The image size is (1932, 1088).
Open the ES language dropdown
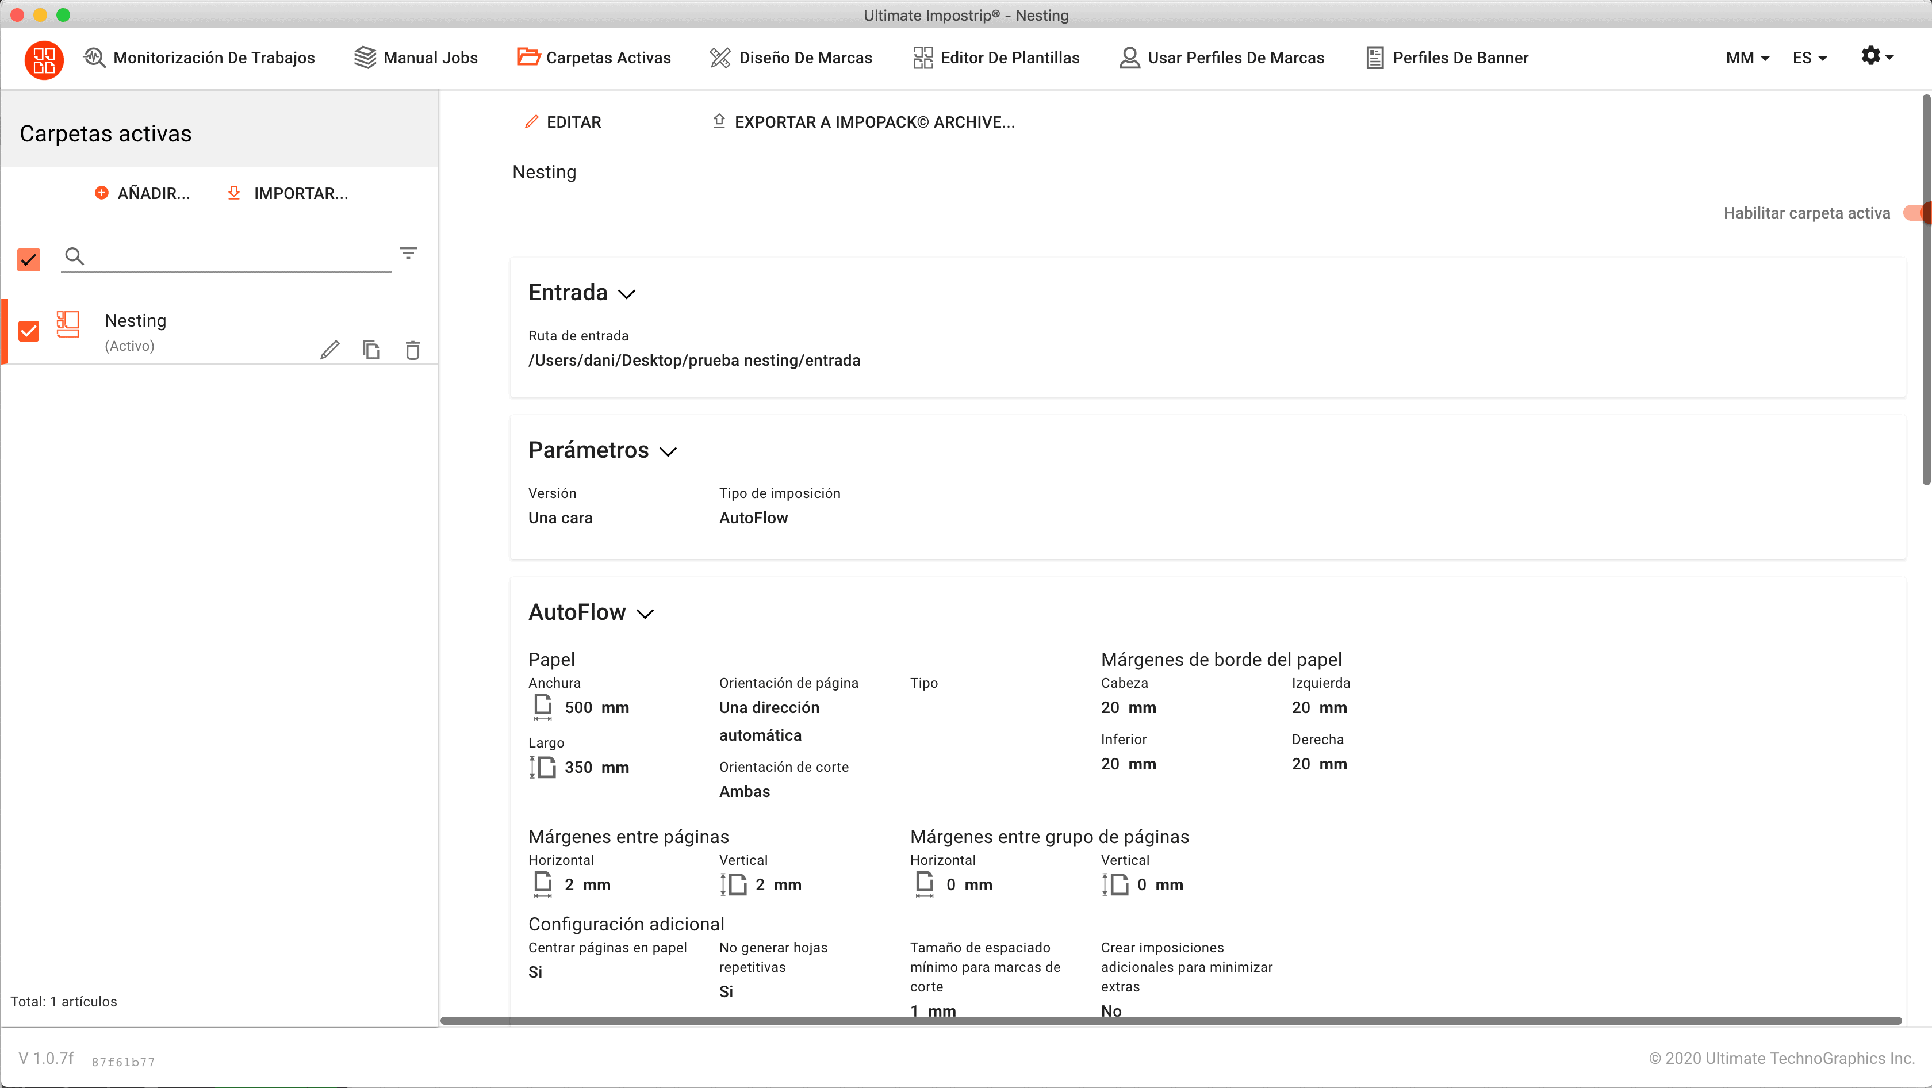coord(1809,58)
